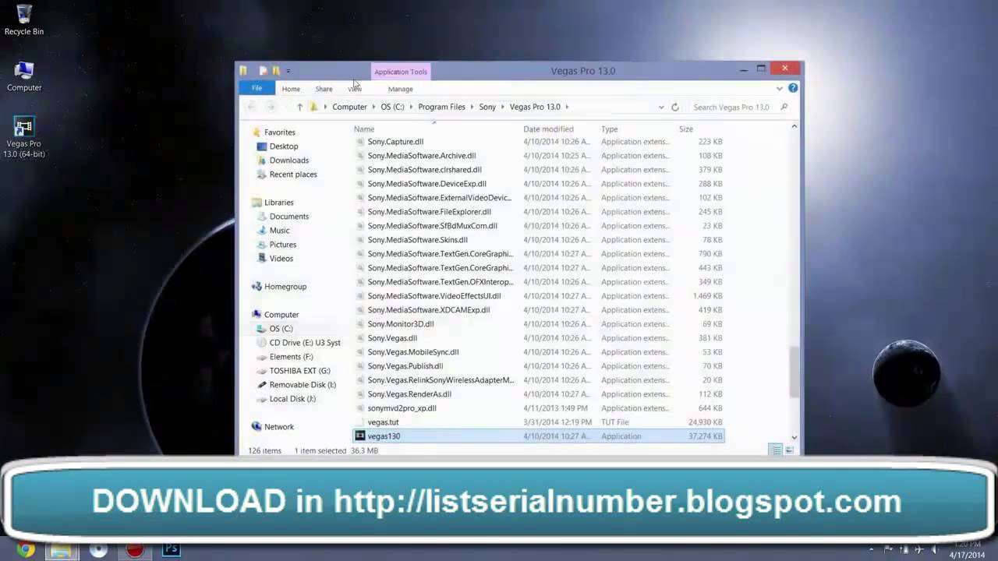Click the Action Center flag icon
The height and width of the screenshot is (561, 998).
click(x=887, y=550)
